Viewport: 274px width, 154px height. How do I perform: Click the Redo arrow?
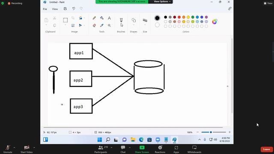(81, 9)
